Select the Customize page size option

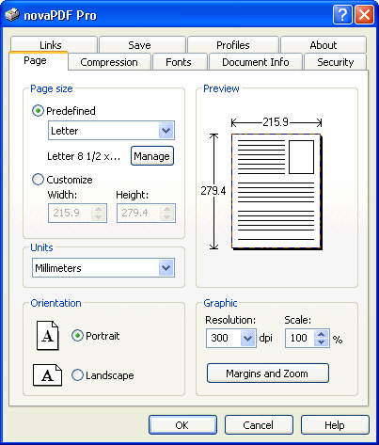(38, 180)
